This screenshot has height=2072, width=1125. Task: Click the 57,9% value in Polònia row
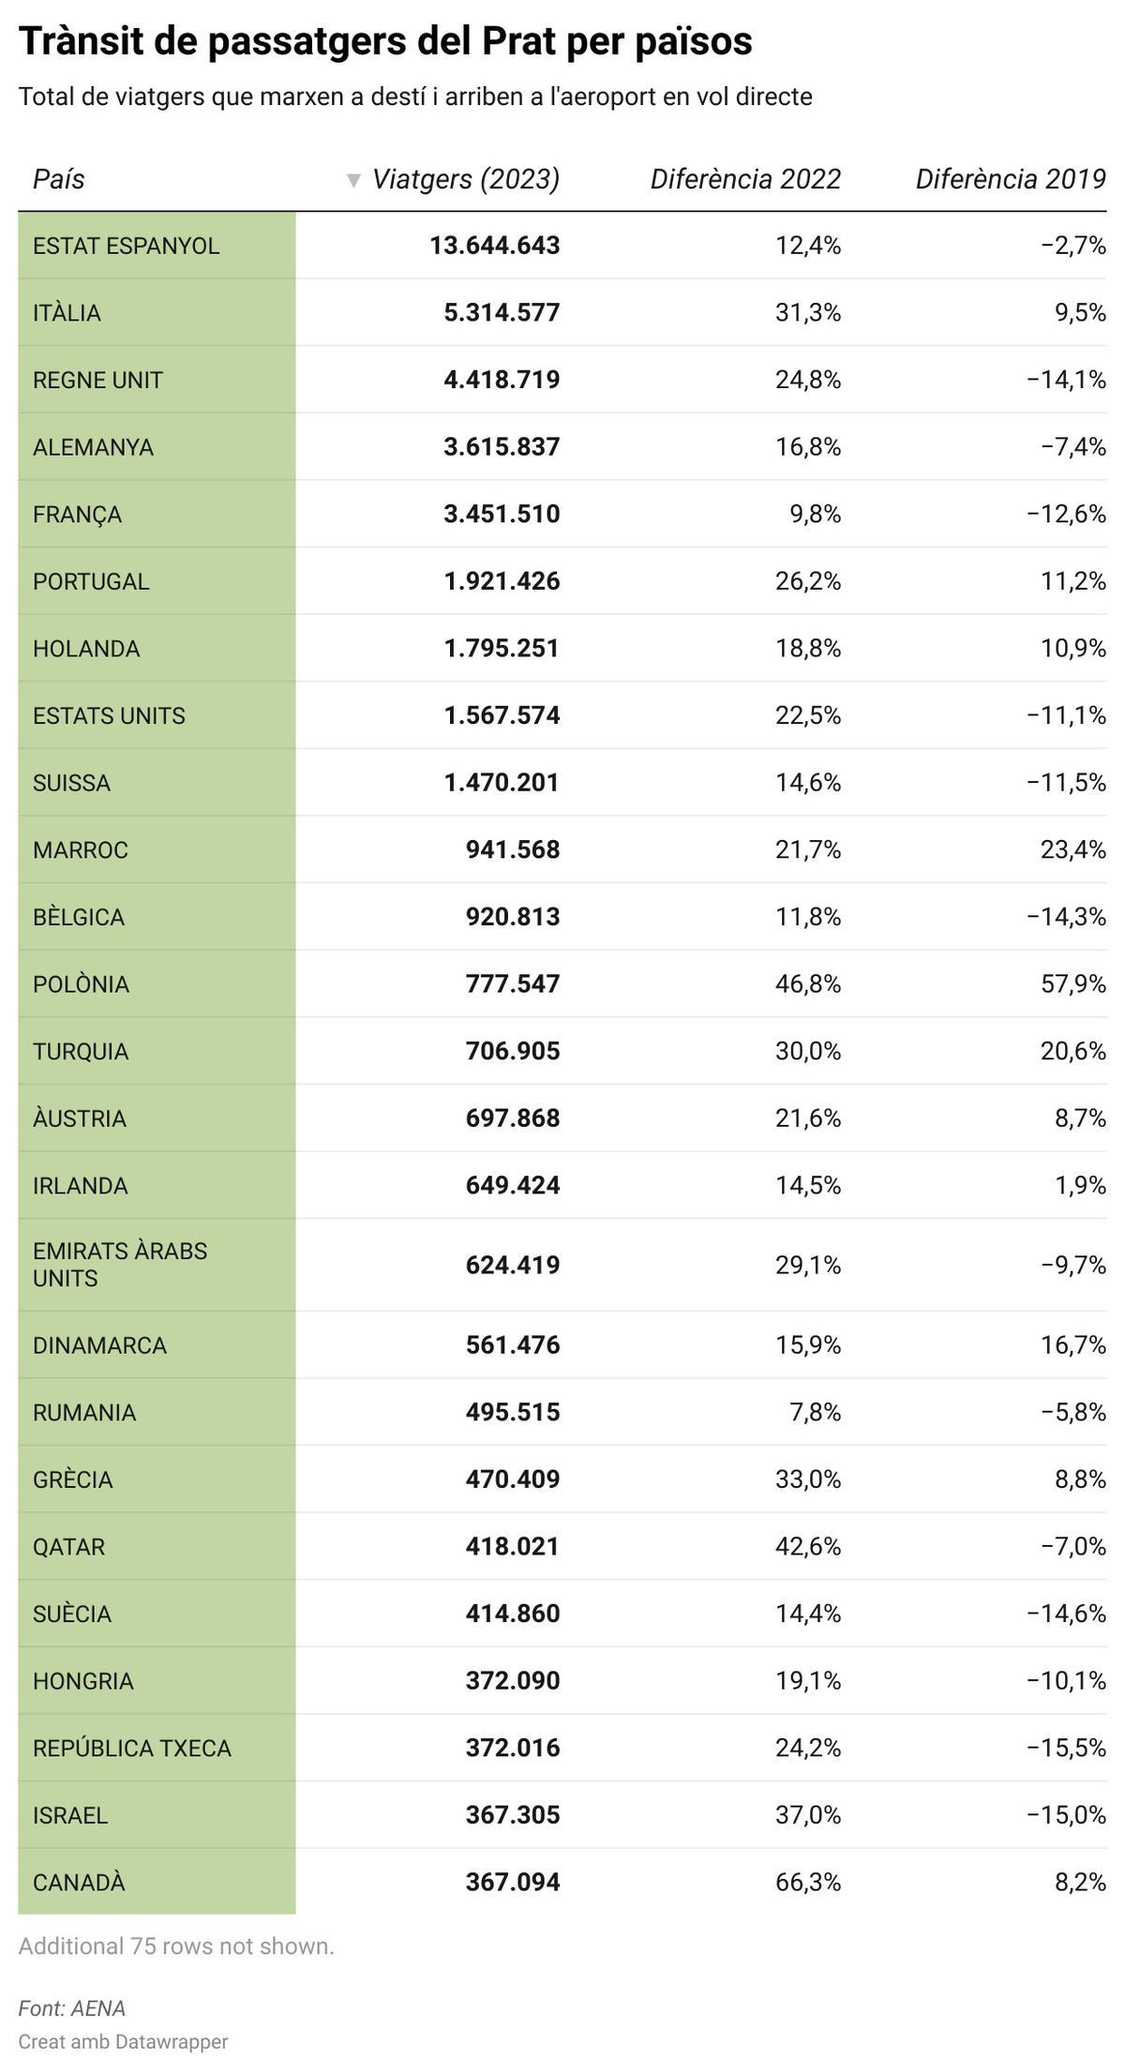click(1072, 983)
